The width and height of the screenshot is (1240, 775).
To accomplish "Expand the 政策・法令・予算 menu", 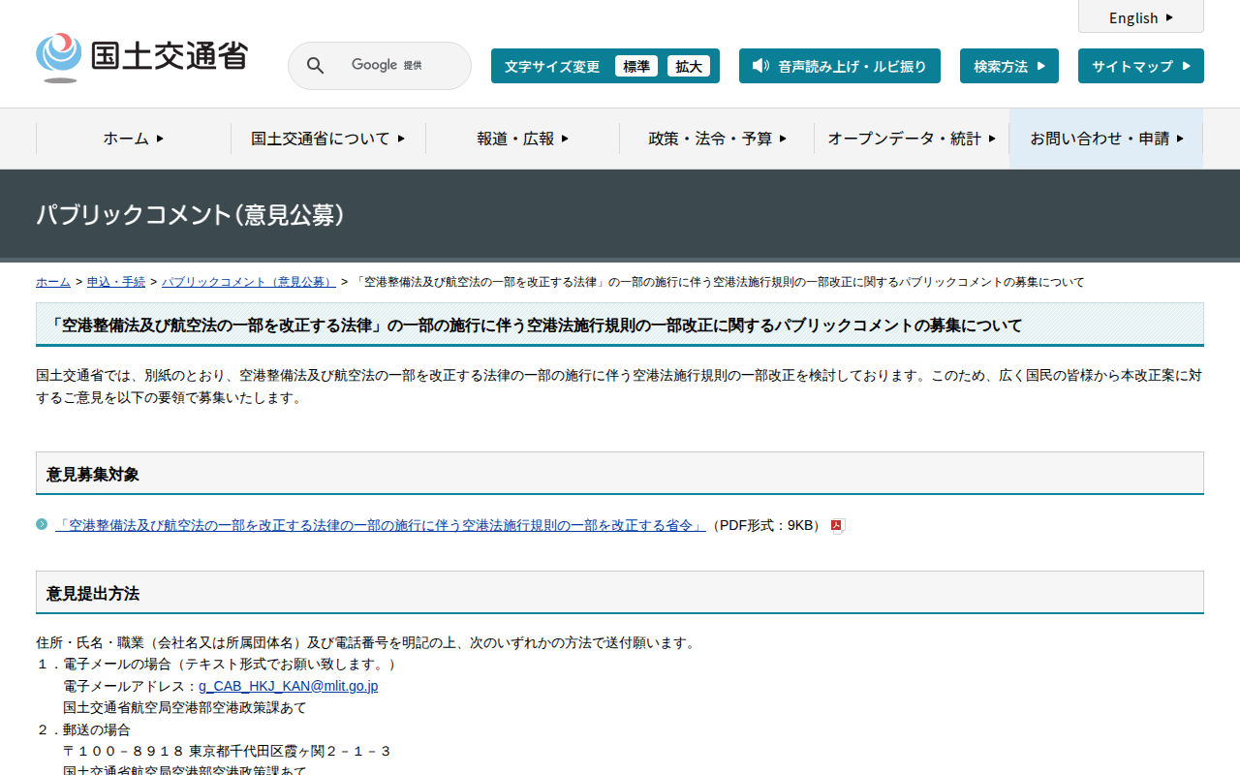I will point(717,139).
